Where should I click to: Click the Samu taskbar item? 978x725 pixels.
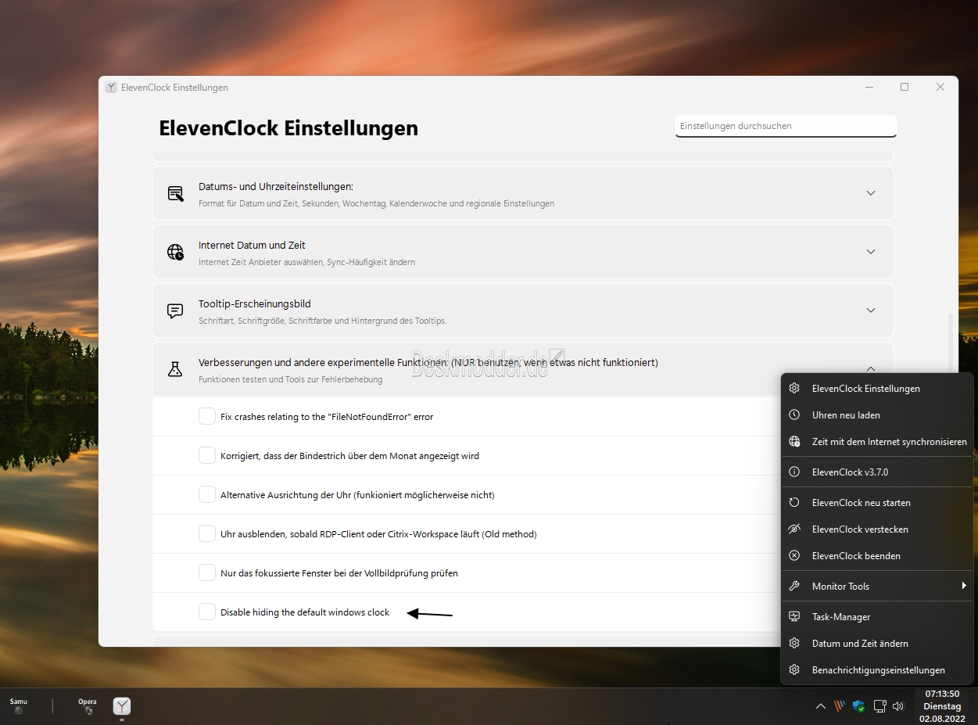pos(18,706)
